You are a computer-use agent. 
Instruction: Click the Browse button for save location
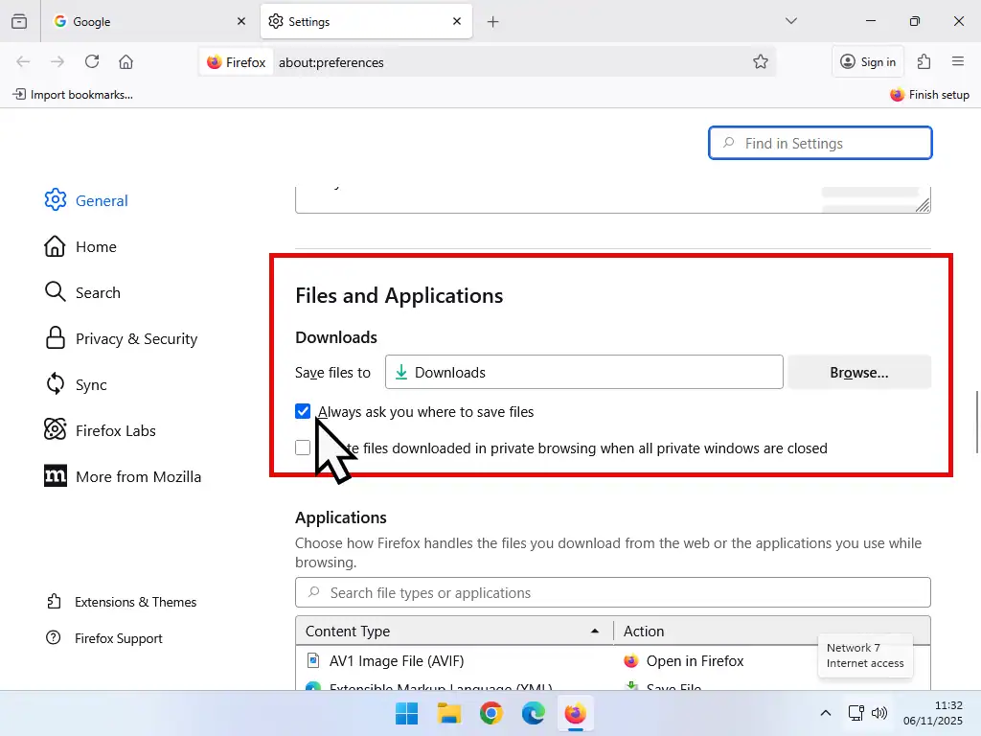(858, 372)
